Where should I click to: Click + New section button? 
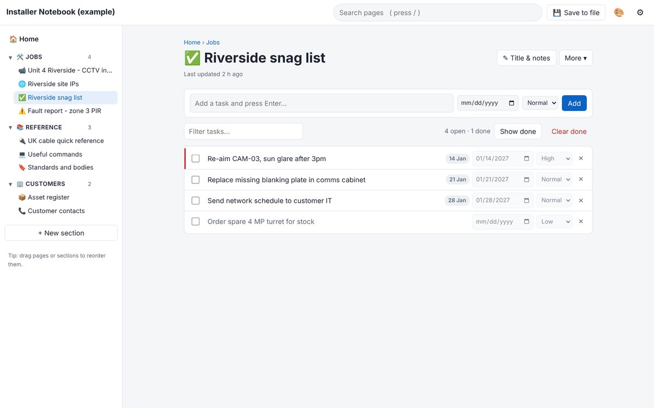pos(61,233)
